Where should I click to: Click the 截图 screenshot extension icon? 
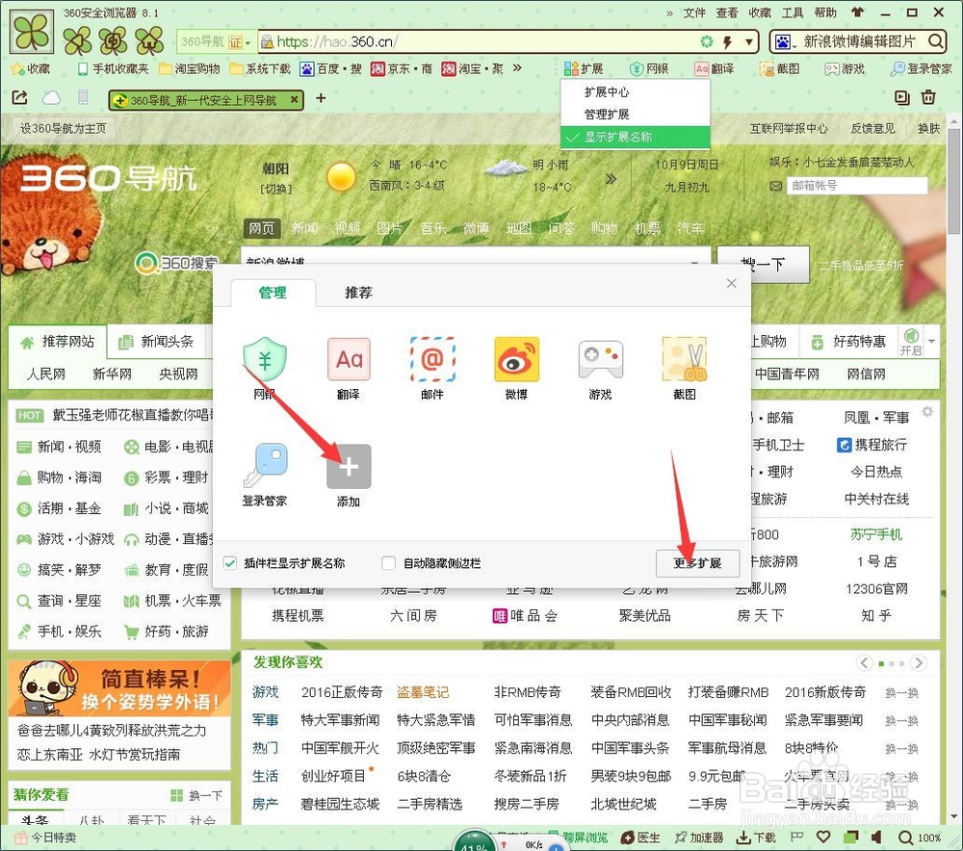tap(684, 359)
